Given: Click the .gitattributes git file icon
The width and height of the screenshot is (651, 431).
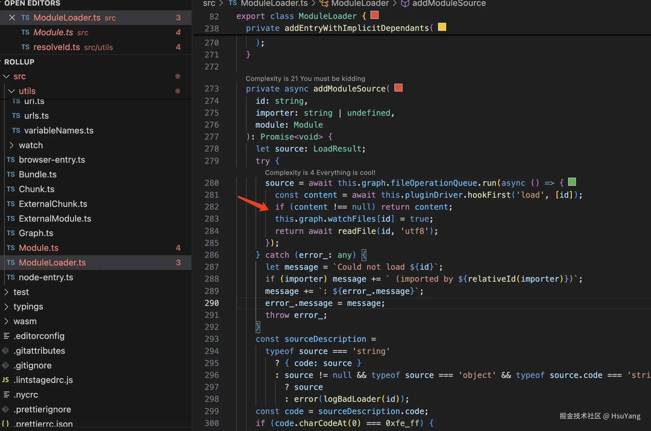Looking at the screenshot, I should [x=6, y=351].
